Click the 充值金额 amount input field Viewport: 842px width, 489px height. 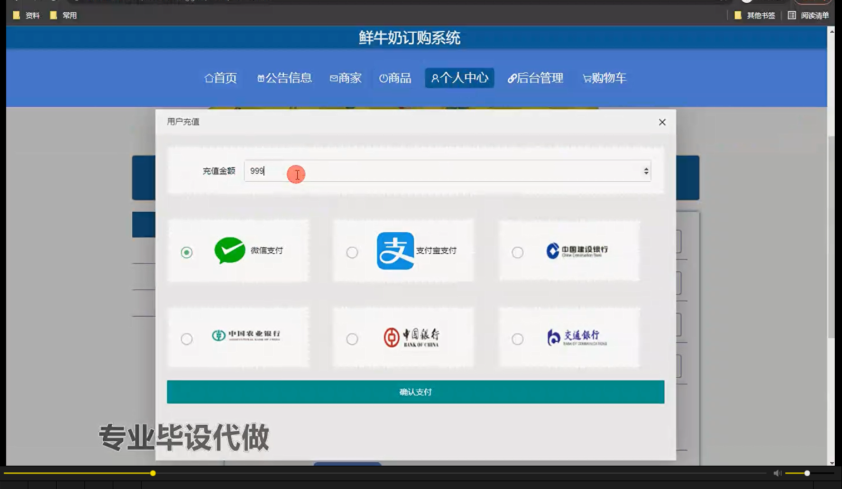(389, 171)
